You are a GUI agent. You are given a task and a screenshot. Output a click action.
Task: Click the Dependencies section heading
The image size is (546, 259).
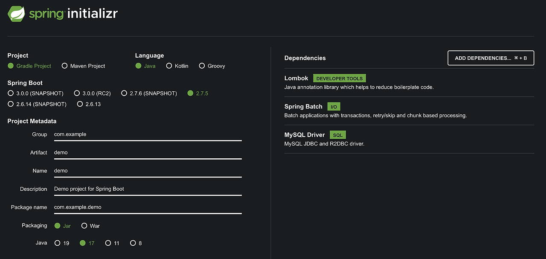pyautogui.click(x=305, y=58)
